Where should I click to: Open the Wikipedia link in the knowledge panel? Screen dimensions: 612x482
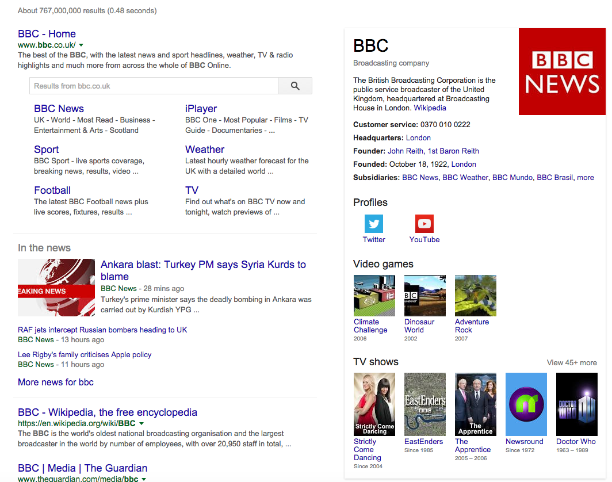pyautogui.click(x=429, y=108)
